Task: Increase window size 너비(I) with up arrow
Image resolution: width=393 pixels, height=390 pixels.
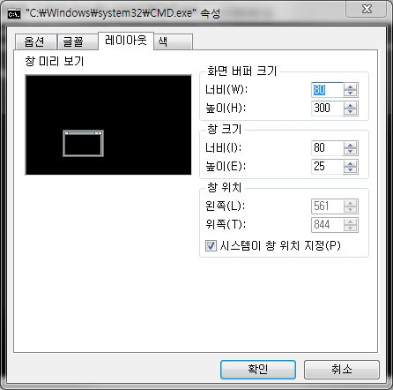Action: (350, 145)
